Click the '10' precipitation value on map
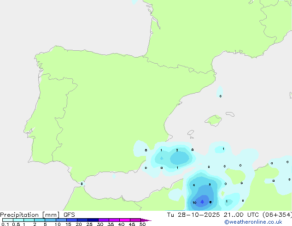Viewport: 292px width, 226px height. [194, 202]
